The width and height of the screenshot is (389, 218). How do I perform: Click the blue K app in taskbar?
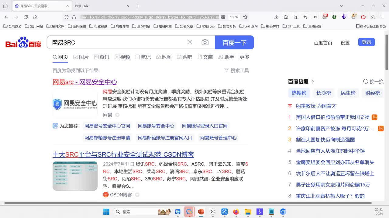coord(225,212)
